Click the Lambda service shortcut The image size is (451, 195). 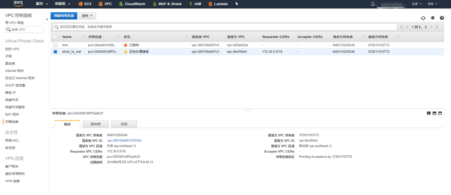click(218, 4)
